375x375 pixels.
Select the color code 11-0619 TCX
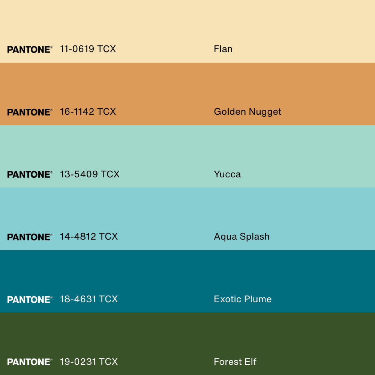coord(88,49)
